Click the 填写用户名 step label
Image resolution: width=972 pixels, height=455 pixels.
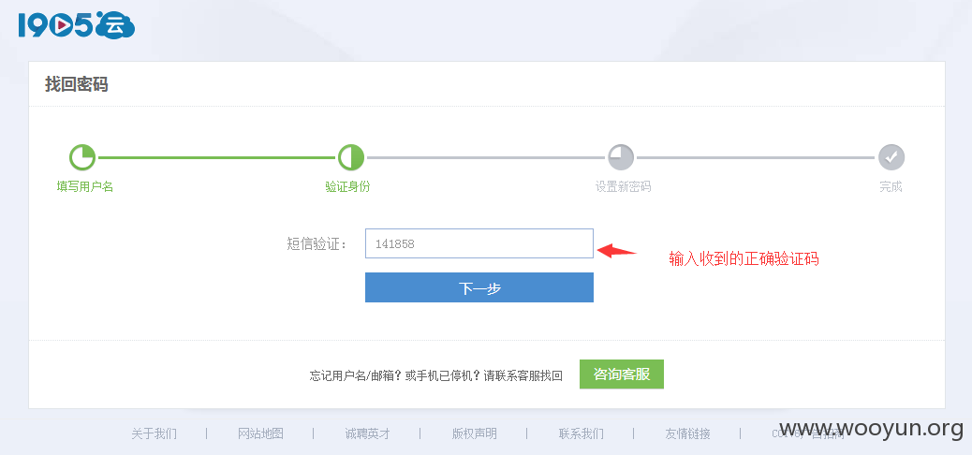pyautogui.click(x=85, y=186)
